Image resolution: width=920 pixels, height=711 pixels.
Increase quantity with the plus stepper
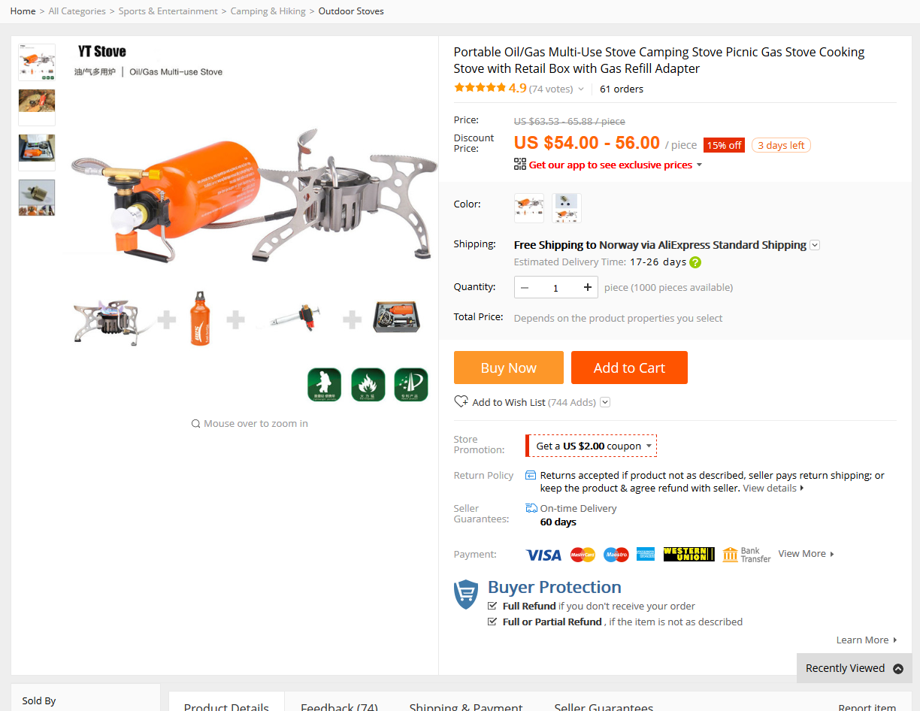pos(587,287)
